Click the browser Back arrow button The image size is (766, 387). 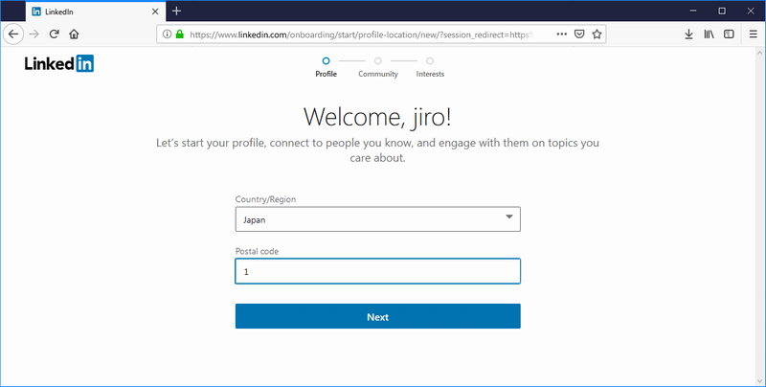13,34
